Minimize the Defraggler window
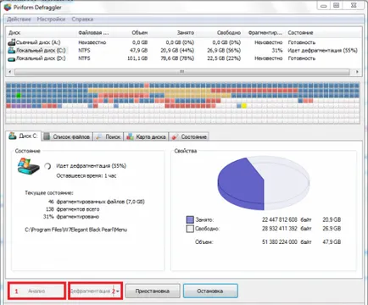Viewport: 368px width, 305px height. pos(324,5)
